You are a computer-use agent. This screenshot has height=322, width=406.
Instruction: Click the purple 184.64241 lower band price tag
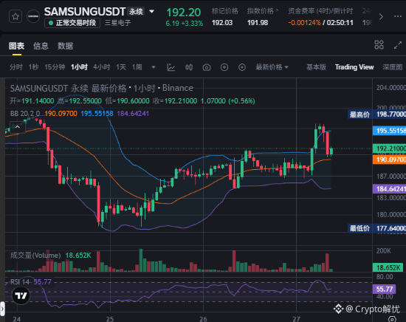pos(389,189)
